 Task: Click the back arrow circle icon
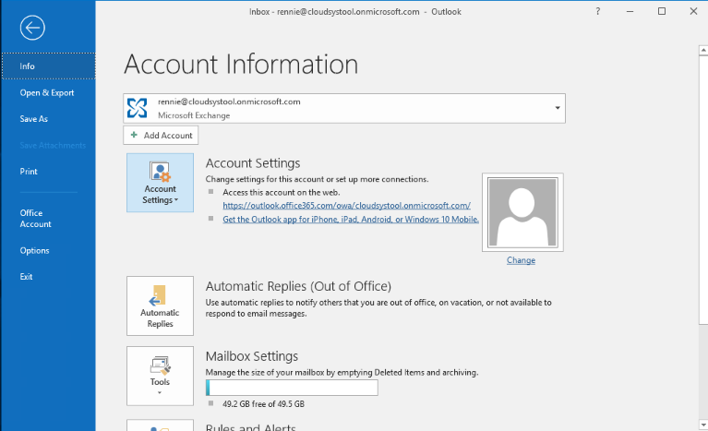point(32,28)
